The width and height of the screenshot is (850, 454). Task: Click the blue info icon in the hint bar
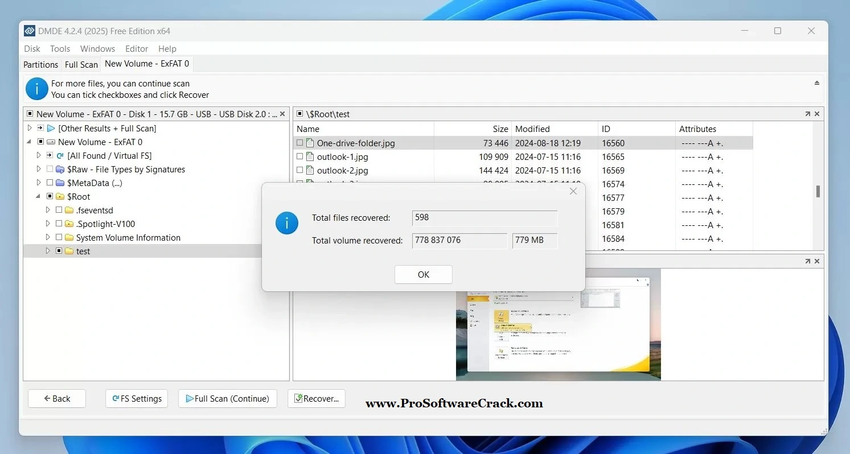tap(37, 89)
